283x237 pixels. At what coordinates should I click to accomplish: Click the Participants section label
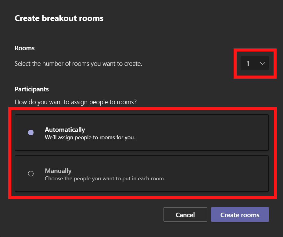click(x=32, y=89)
